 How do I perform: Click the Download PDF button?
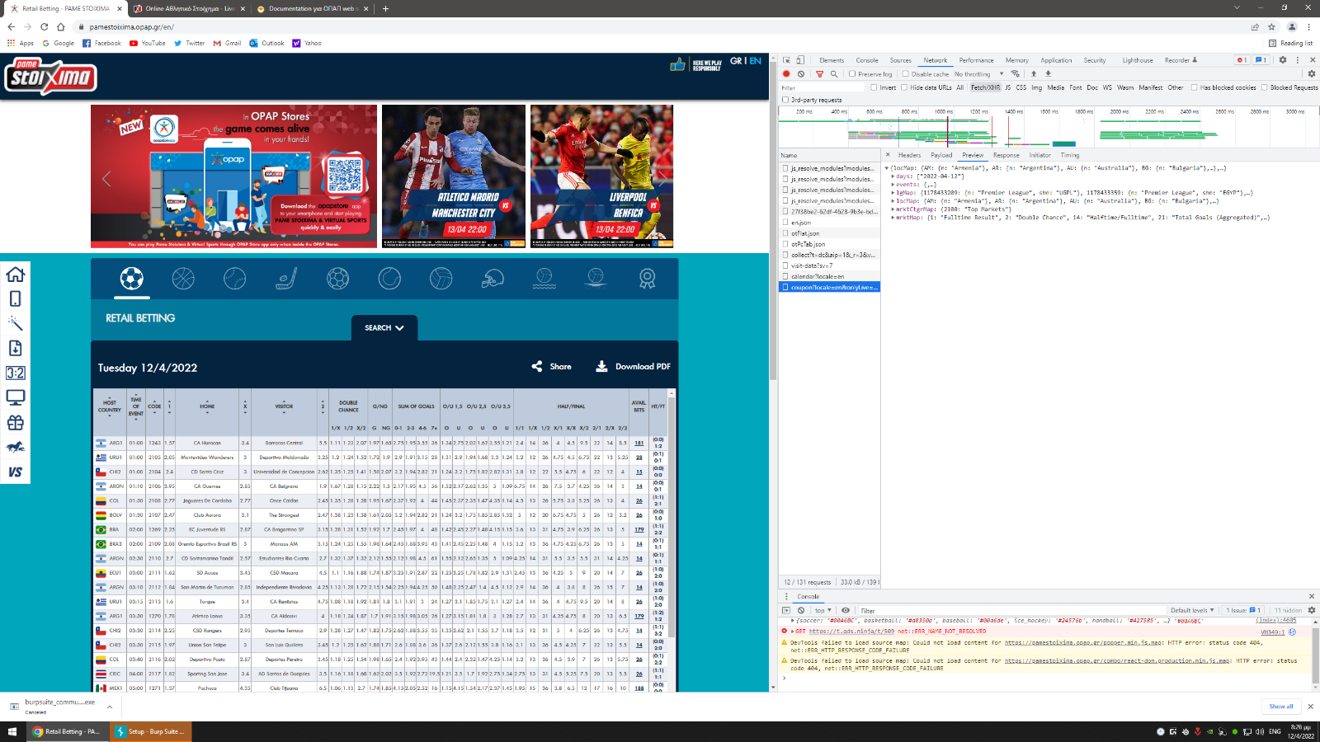634,366
